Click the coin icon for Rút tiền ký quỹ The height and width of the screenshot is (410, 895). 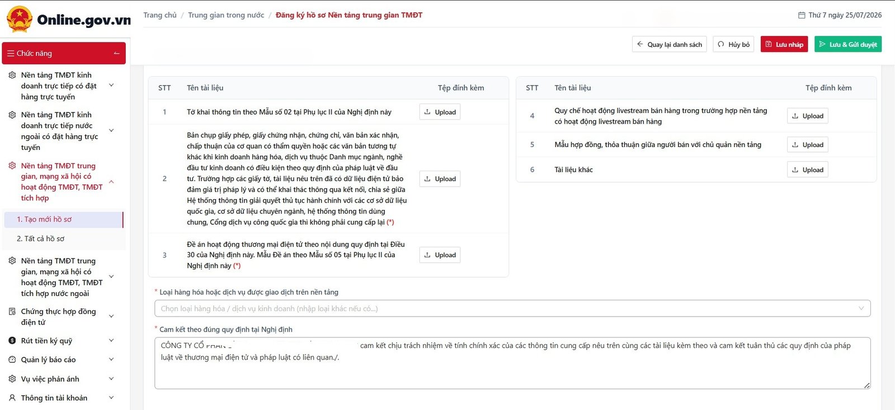(12, 341)
